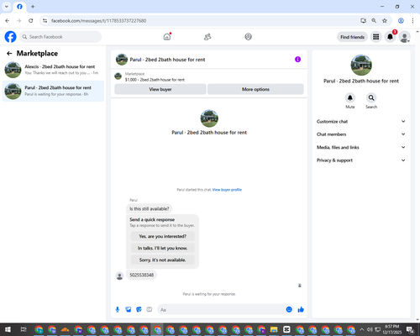This screenshot has width=420, height=336.
Task: Go back from Marketplace with arrow
Action: click(9, 53)
